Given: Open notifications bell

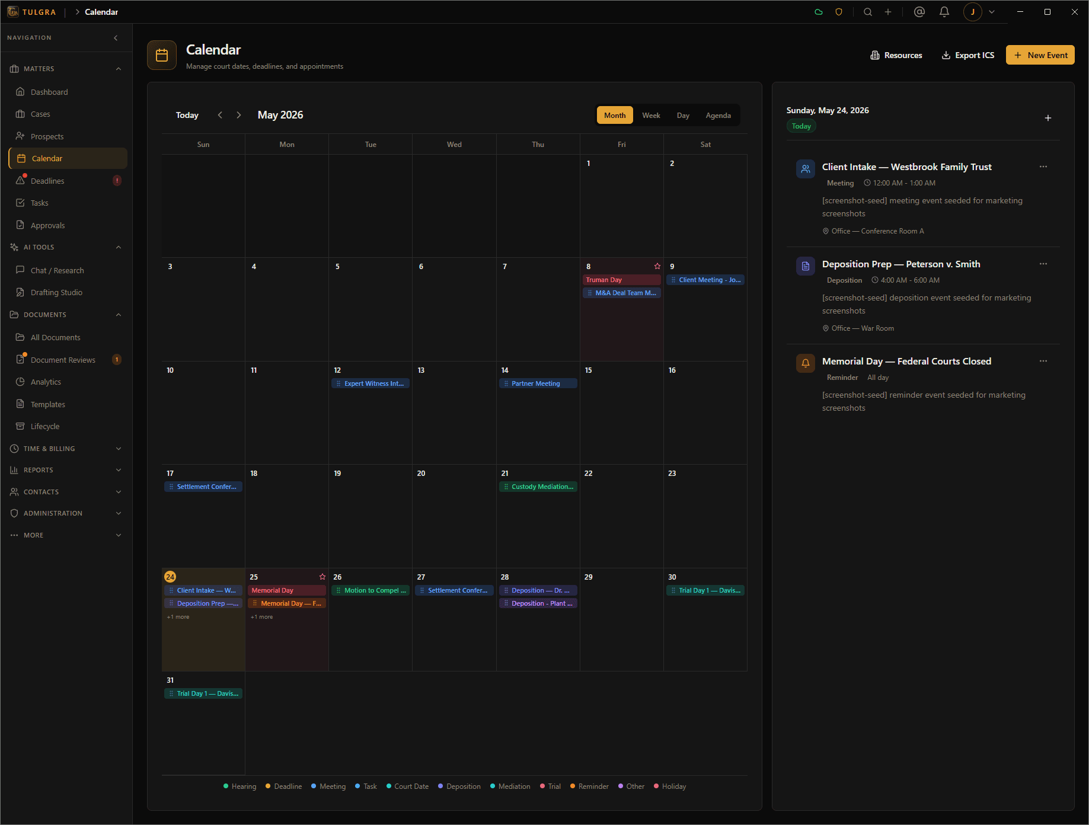Looking at the screenshot, I should [944, 12].
